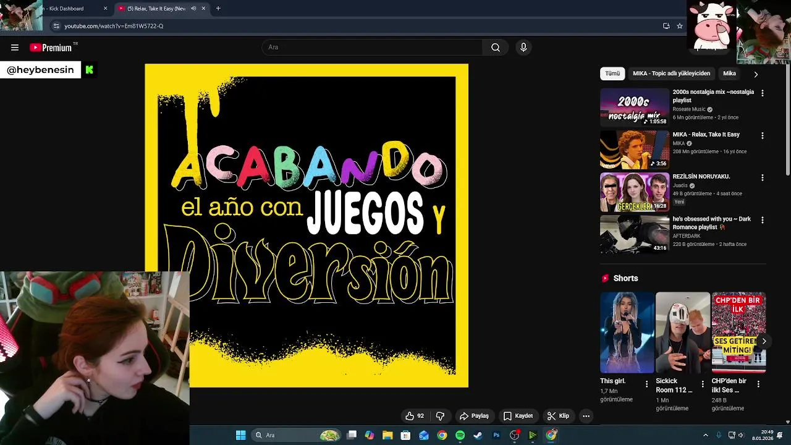
Task: Open MIKA Relax, Take It Easy thumbnail
Action: click(635, 150)
